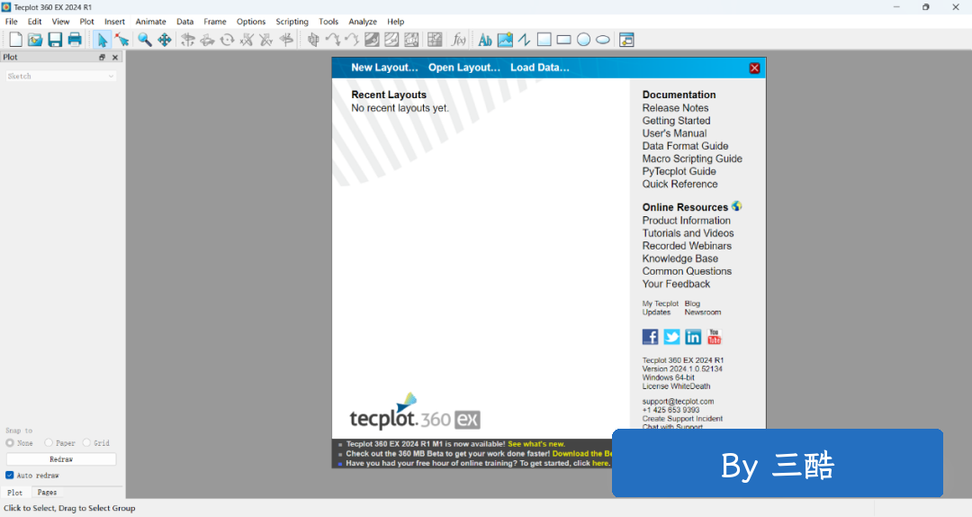Switch to the Pages tab
The image size is (972, 517).
point(47,492)
